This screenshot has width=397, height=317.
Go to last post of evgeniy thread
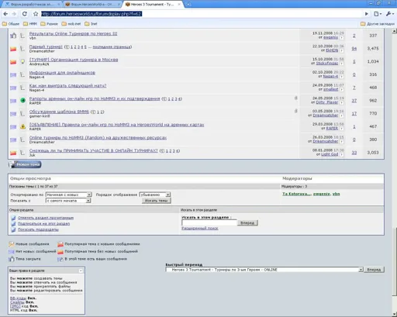[341, 38]
